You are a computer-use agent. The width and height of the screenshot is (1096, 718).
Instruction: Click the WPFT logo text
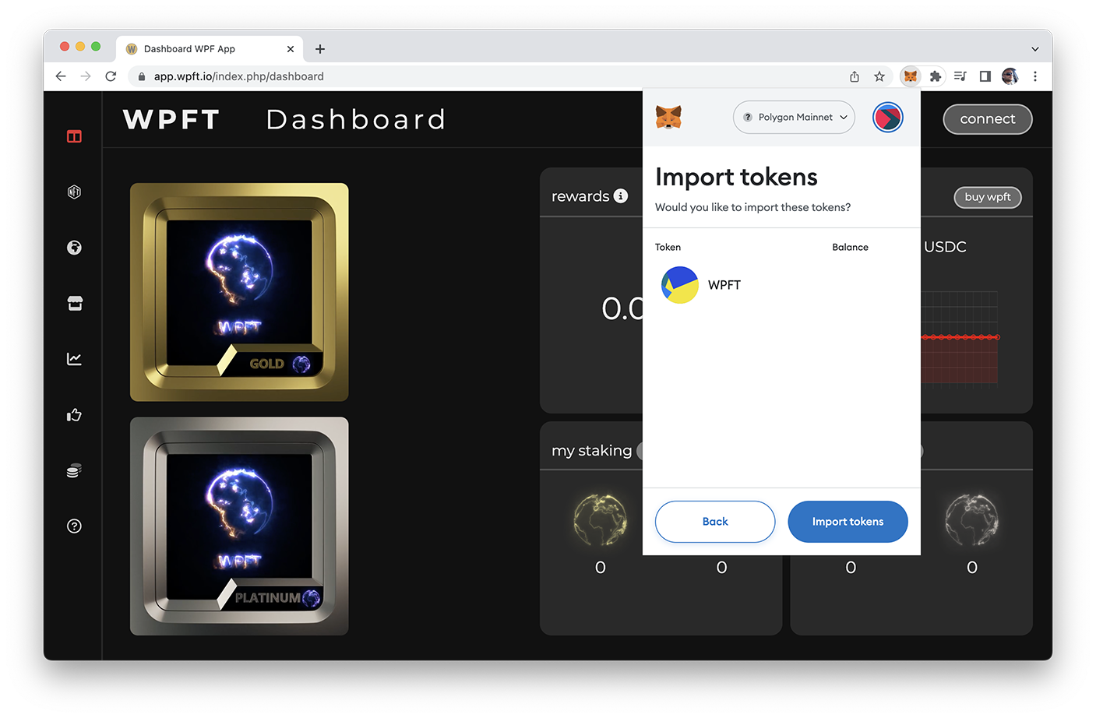click(x=171, y=120)
